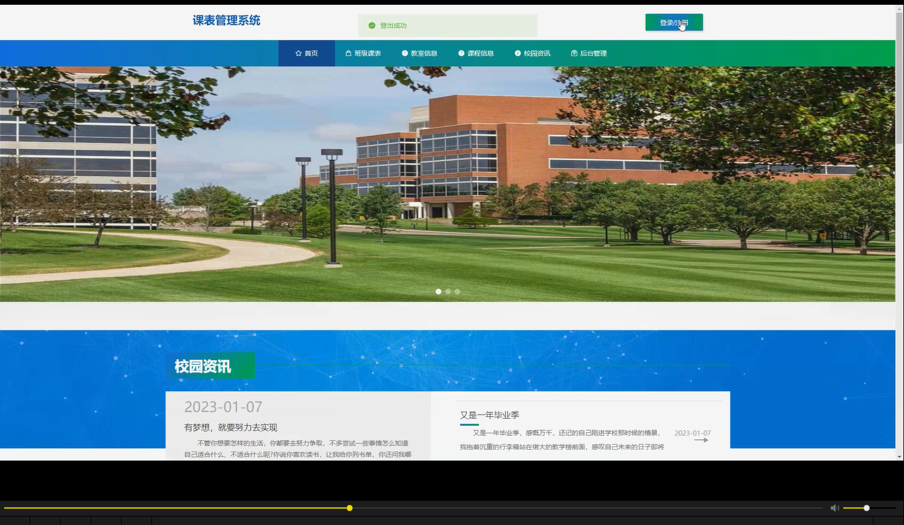
Task: Select the second carousel indicator dot
Action: point(448,291)
